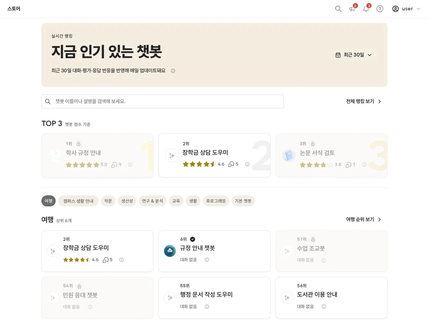The image size is (429, 322).
Task: Open the help question mark icon
Action: coord(380,9)
